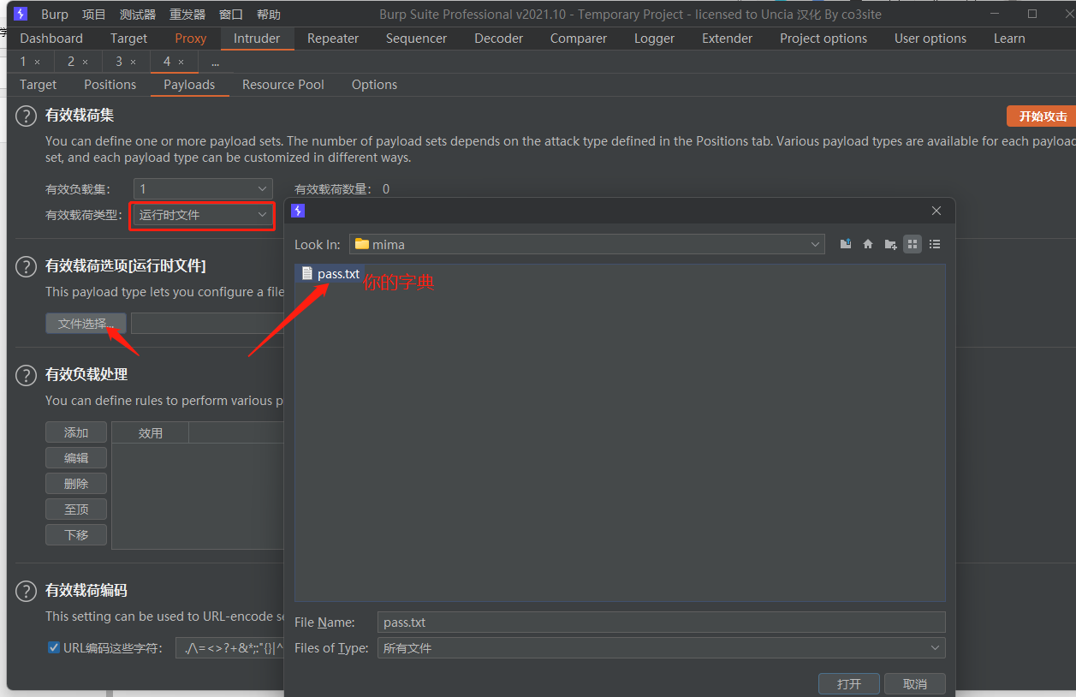Open Files of Type 所有文件 dropdown
The image size is (1076, 697).
662,648
